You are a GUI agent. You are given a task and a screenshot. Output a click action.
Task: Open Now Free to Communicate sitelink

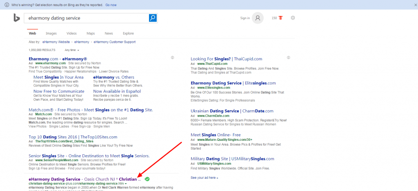pyautogui.click(x=59, y=91)
